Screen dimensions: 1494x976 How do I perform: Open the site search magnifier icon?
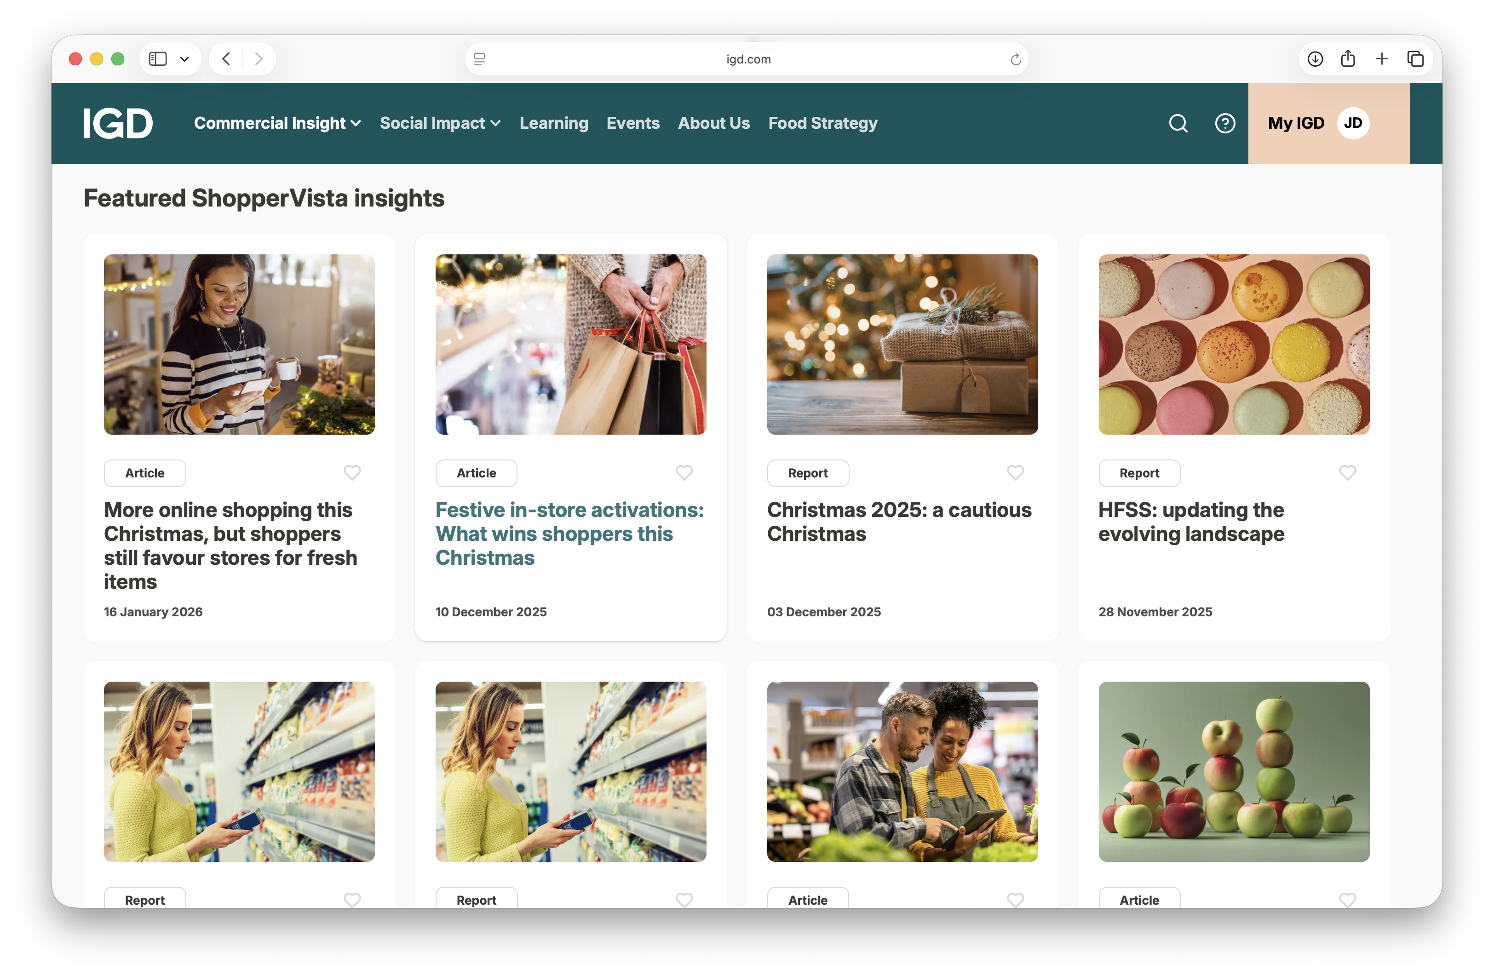tap(1178, 123)
